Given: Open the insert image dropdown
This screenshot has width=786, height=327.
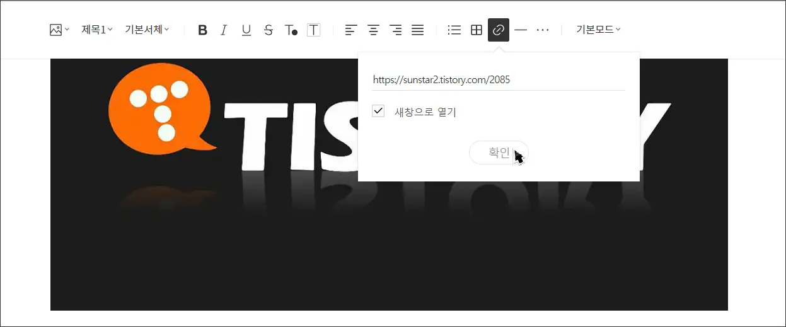Looking at the screenshot, I should [59, 30].
